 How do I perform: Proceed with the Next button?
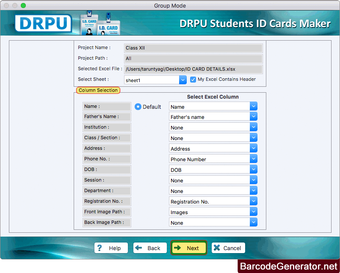tap(189, 248)
